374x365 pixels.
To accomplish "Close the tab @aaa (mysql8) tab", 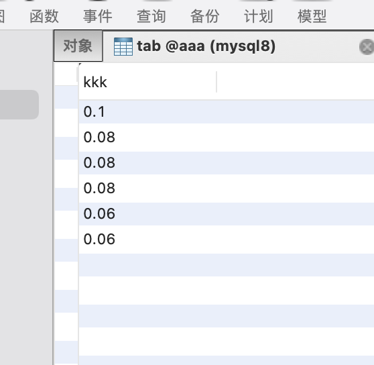I will pyautogui.click(x=367, y=47).
